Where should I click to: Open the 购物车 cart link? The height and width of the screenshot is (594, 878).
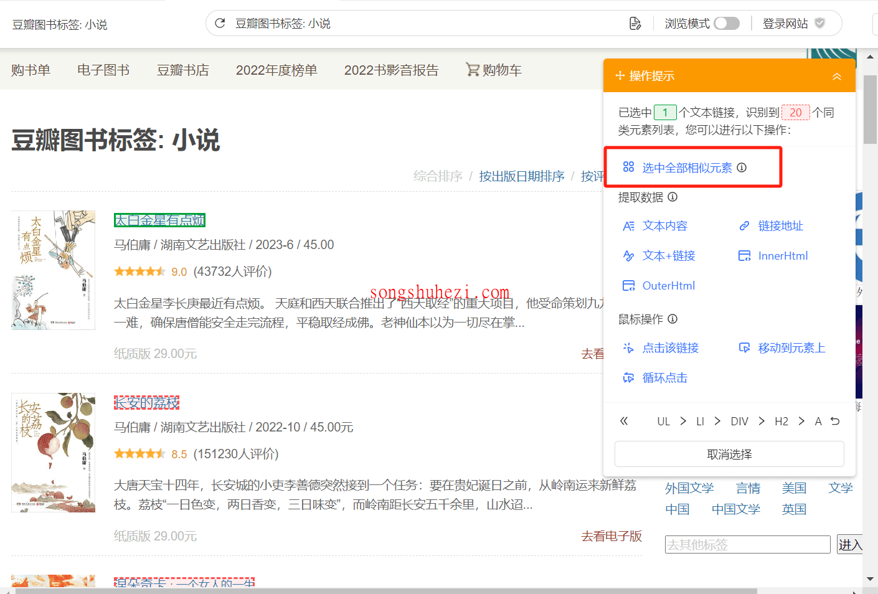(502, 70)
